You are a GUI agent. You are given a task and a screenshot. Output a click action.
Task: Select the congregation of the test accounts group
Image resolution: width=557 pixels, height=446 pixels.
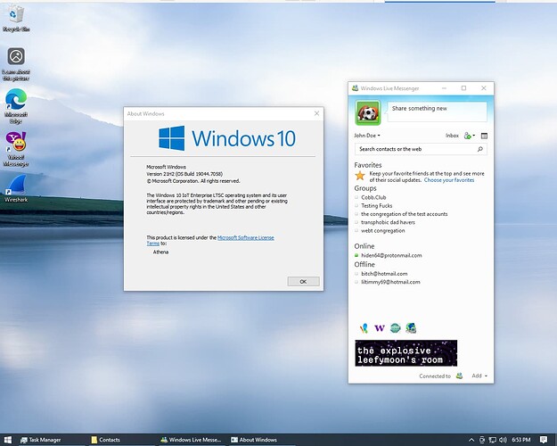click(x=405, y=214)
